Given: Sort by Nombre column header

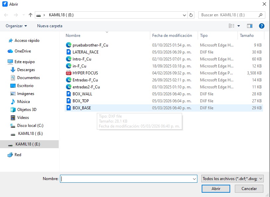Looking at the screenshot, I should (x=73, y=35).
